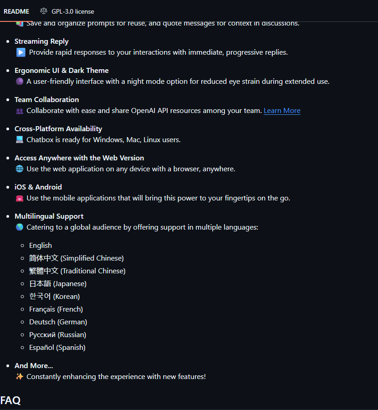Image resolution: width=378 pixels, height=410 pixels.
Task: Select the 简体中文 (Simplified Chinese) entry
Action: [x=77, y=258]
